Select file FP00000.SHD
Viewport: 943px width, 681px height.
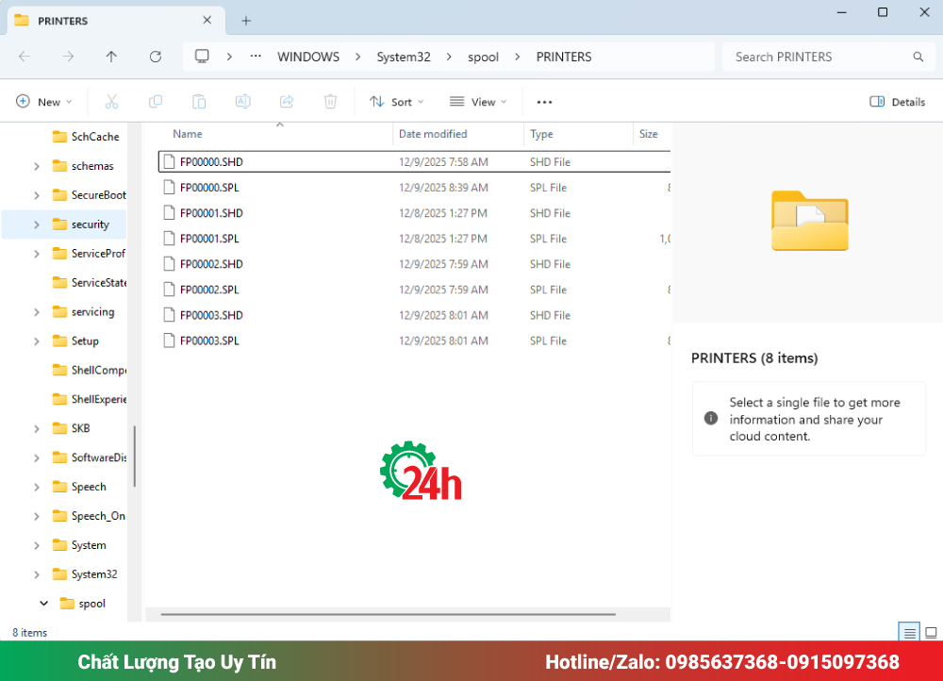click(x=414, y=162)
